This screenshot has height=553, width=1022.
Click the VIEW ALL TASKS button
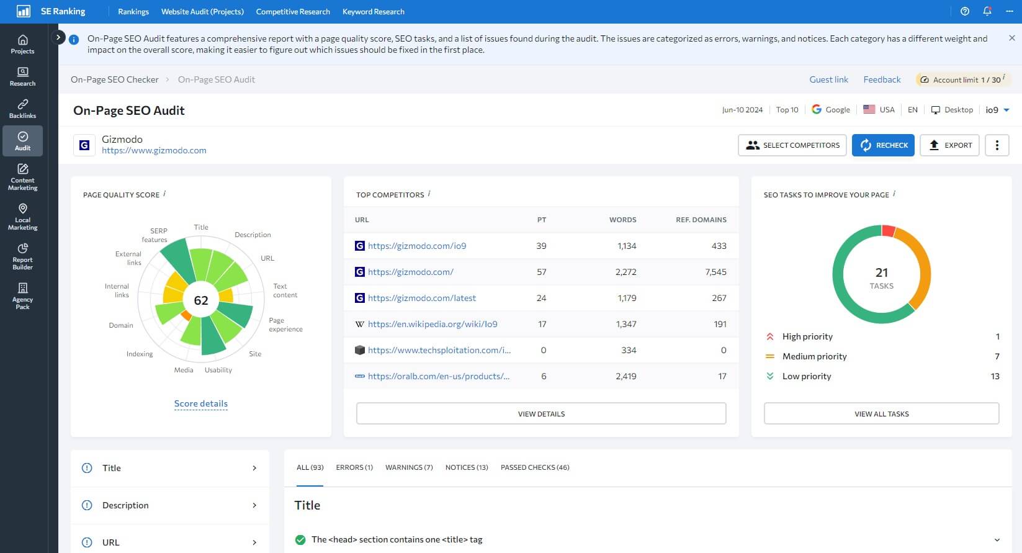click(881, 413)
